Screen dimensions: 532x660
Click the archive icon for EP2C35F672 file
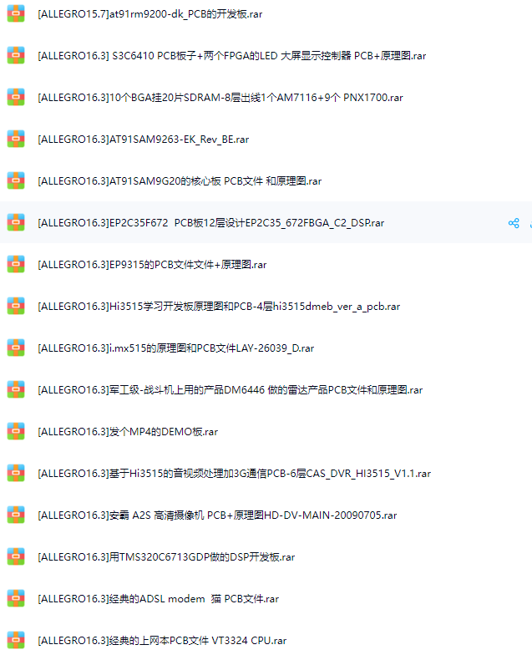tap(16, 222)
